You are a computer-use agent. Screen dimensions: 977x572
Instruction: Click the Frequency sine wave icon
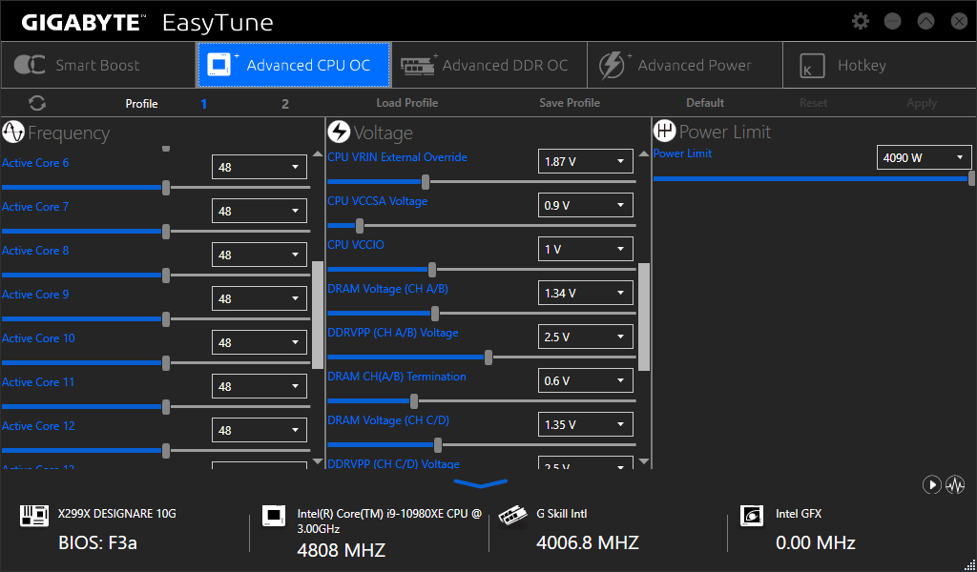pyautogui.click(x=13, y=132)
